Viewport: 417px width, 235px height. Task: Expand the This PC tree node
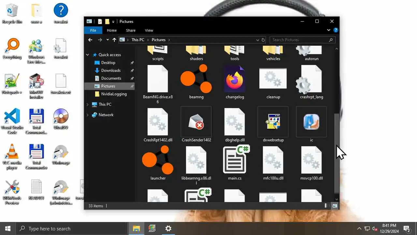point(88,104)
